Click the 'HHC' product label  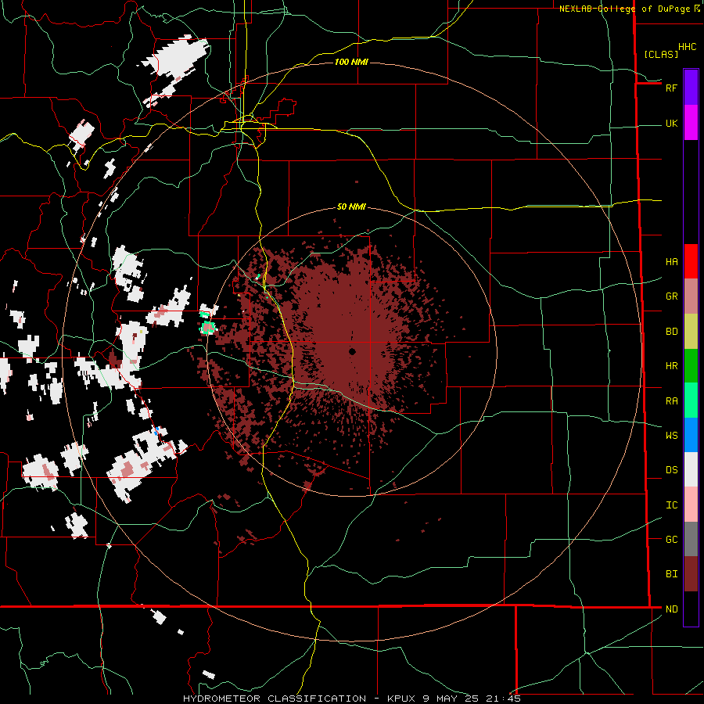[688, 47]
